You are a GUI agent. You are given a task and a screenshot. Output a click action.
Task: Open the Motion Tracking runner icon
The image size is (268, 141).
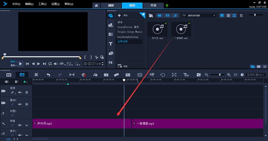click(152, 75)
